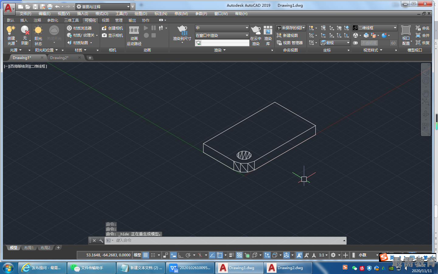Click the 动画运动路径 film strip icon
The height and width of the screenshot is (274, 438).
click(134, 30)
